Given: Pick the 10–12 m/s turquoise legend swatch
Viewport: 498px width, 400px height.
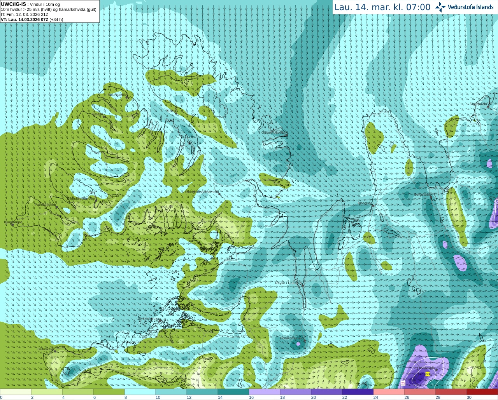Looking at the screenshot, I should coord(171,392).
